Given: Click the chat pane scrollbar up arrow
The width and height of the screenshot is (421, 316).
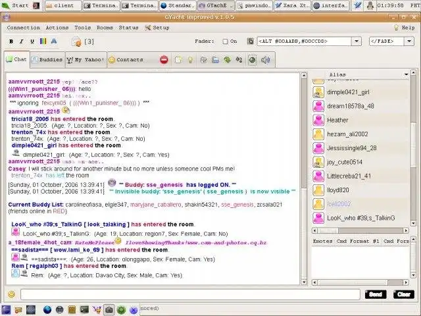Looking at the screenshot, I should (304, 76).
